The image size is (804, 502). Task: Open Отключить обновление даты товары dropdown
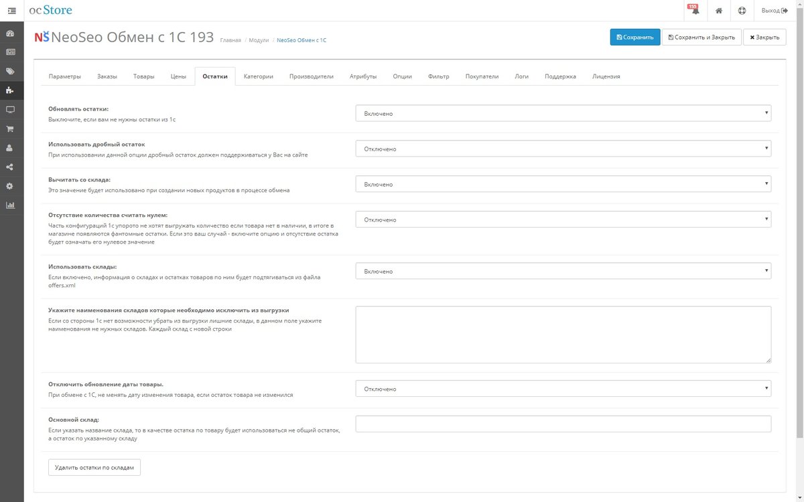point(563,389)
